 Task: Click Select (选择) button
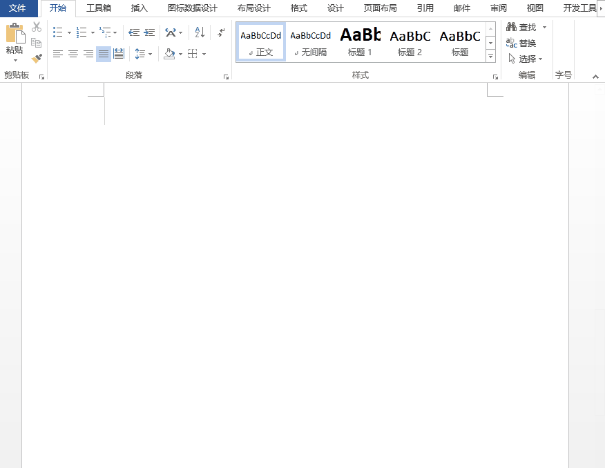pyautogui.click(x=525, y=59)
